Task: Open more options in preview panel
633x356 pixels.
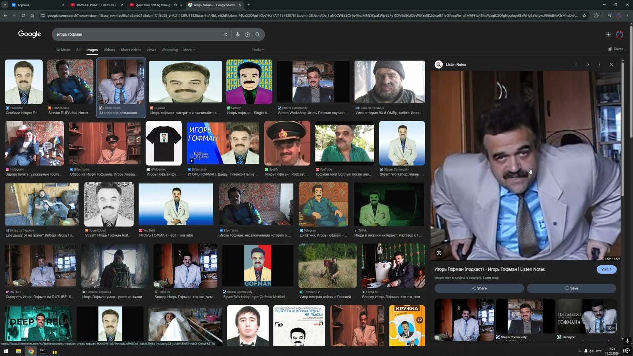Action: pyautogui.click(x=600, y=64)
